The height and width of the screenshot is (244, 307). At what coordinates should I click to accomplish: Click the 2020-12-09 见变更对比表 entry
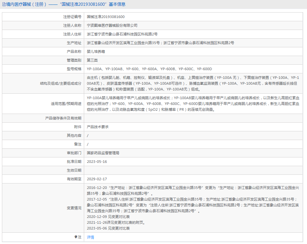(x=108, y=217)
